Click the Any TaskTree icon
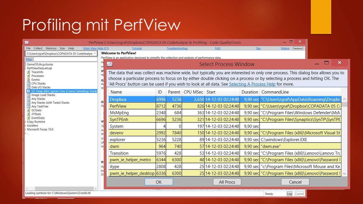Screen dimensions: 363x204 click(29, 107)
